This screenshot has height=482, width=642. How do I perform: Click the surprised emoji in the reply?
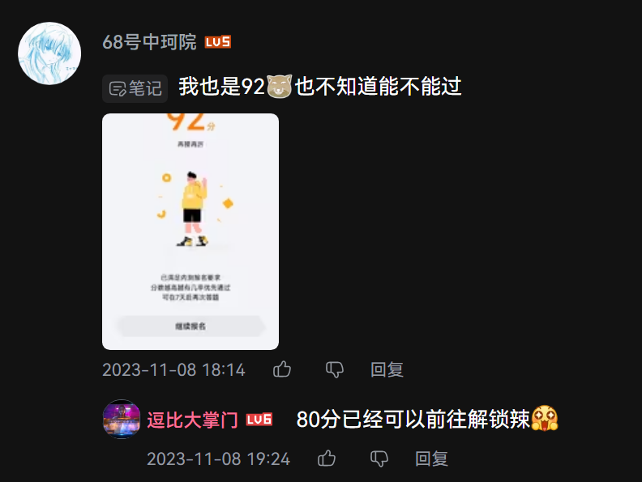tap(545, 418)
